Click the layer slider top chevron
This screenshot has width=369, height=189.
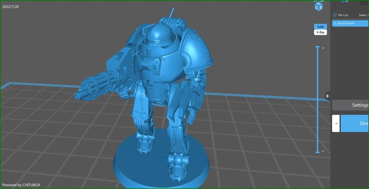click(323, 48)
